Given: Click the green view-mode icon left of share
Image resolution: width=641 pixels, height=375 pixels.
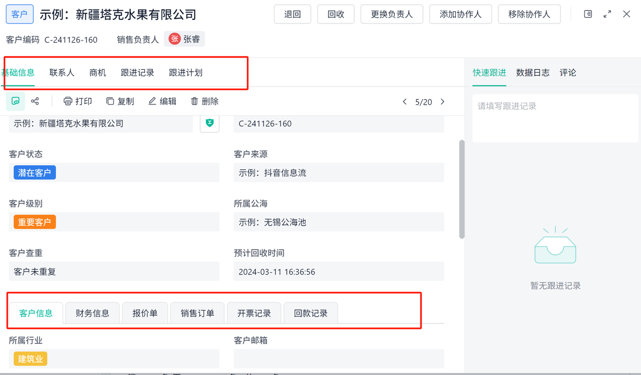Looking at the screenshot, I should click(15, 101).
